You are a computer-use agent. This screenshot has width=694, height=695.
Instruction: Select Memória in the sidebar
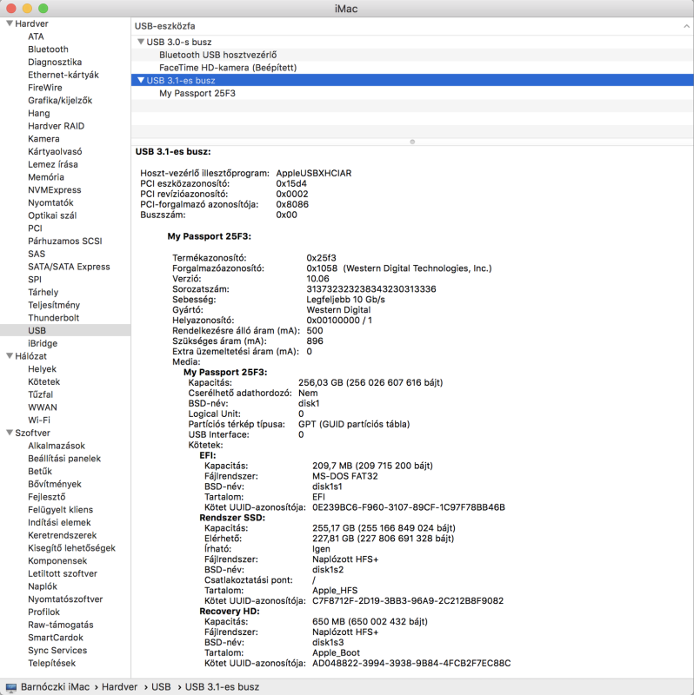coord(46,177)
